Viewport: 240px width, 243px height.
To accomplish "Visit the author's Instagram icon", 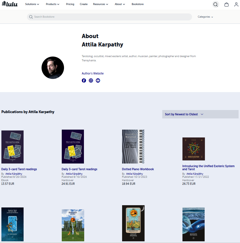I will 91,81.
